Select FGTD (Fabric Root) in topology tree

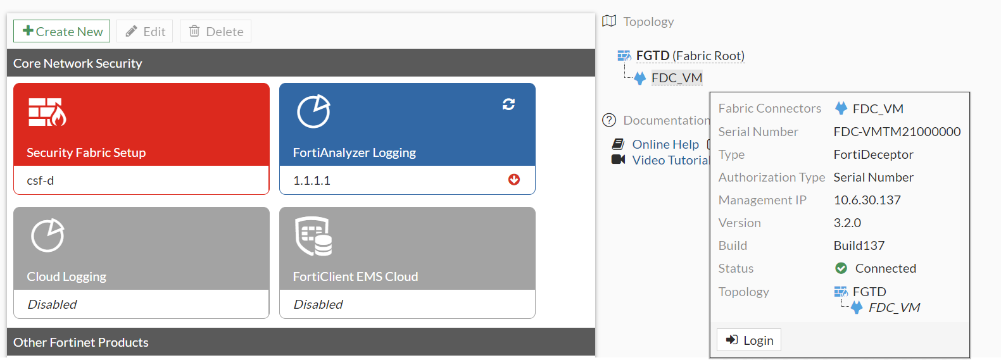(x=690, y=56)
